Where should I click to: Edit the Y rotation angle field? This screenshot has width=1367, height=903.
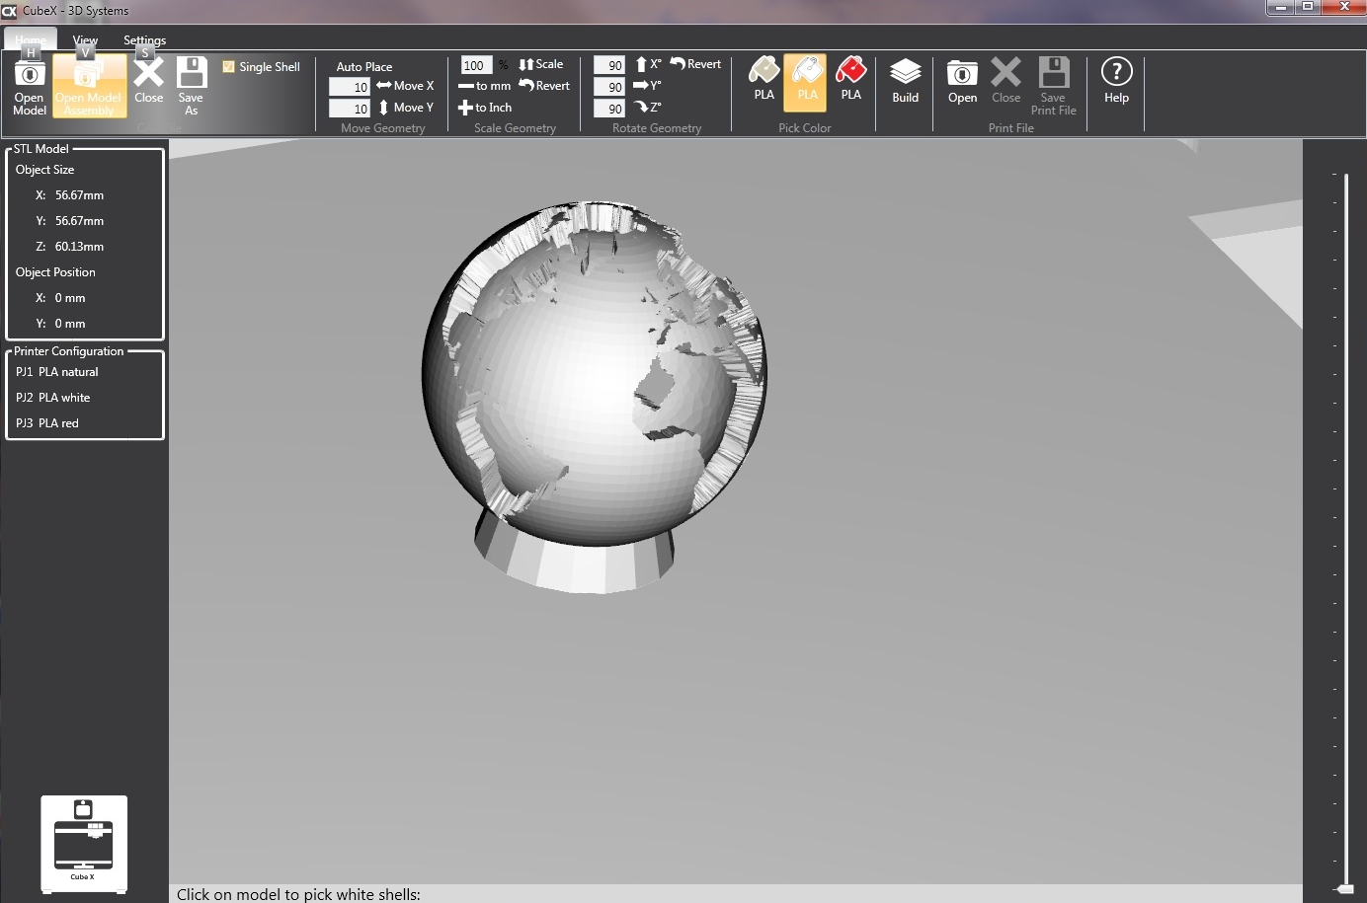[609, 87]
